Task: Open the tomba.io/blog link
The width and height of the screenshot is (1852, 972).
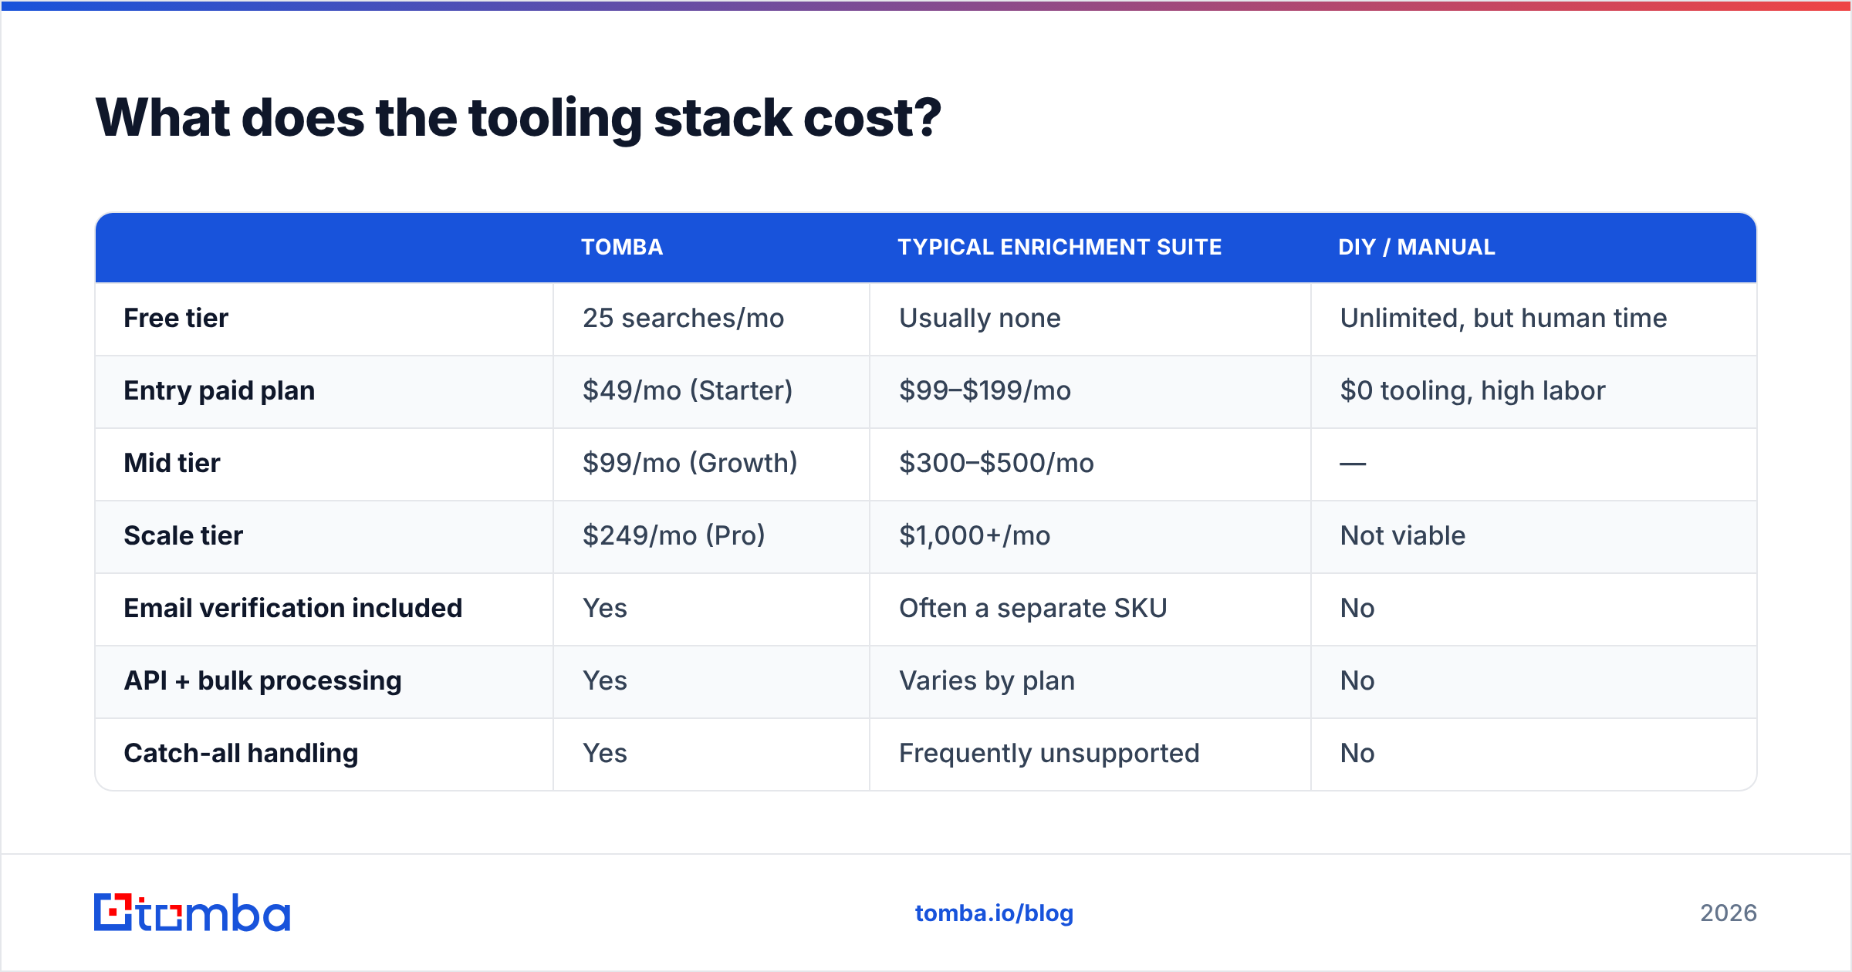Action: [x=994, y=913]
